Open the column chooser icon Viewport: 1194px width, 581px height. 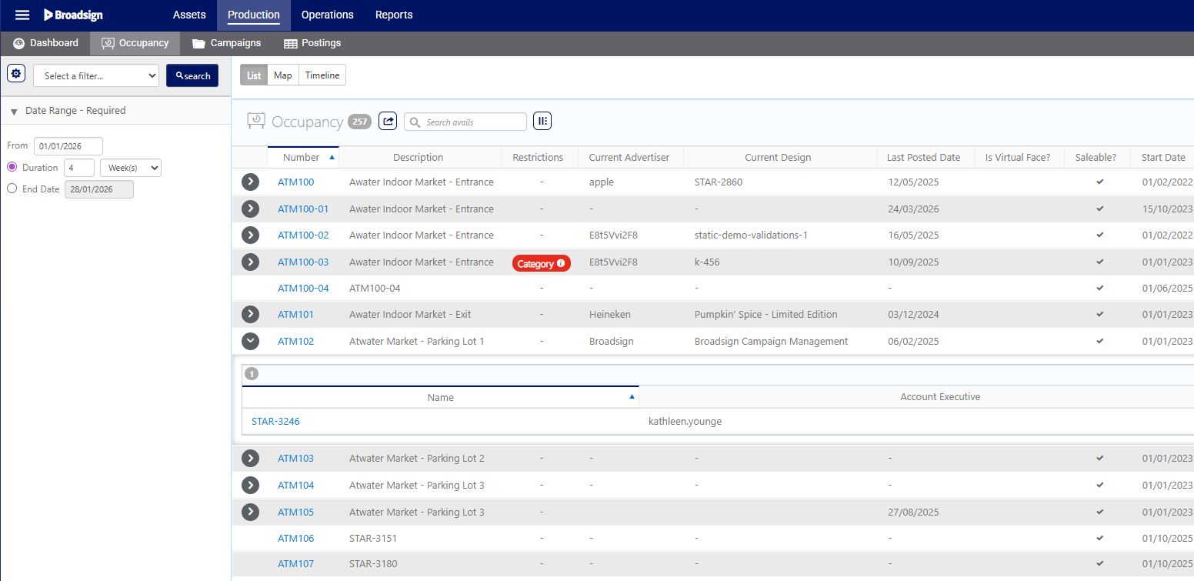(542, 121)
